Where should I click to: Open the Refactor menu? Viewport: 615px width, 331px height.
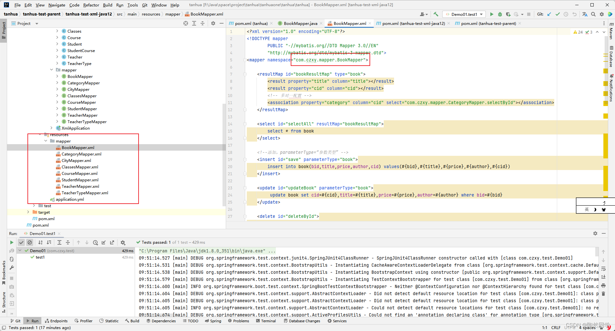point(91,5)
